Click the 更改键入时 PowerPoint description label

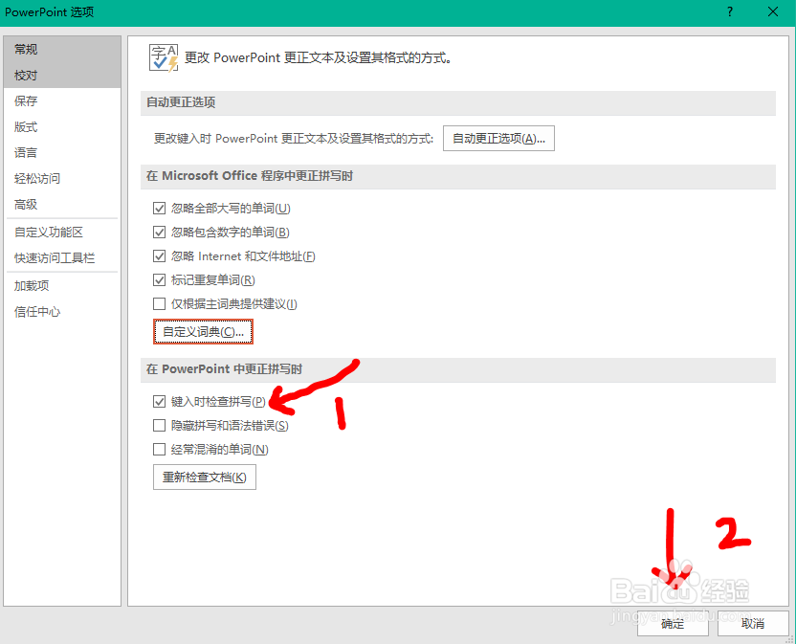point(294,139)
